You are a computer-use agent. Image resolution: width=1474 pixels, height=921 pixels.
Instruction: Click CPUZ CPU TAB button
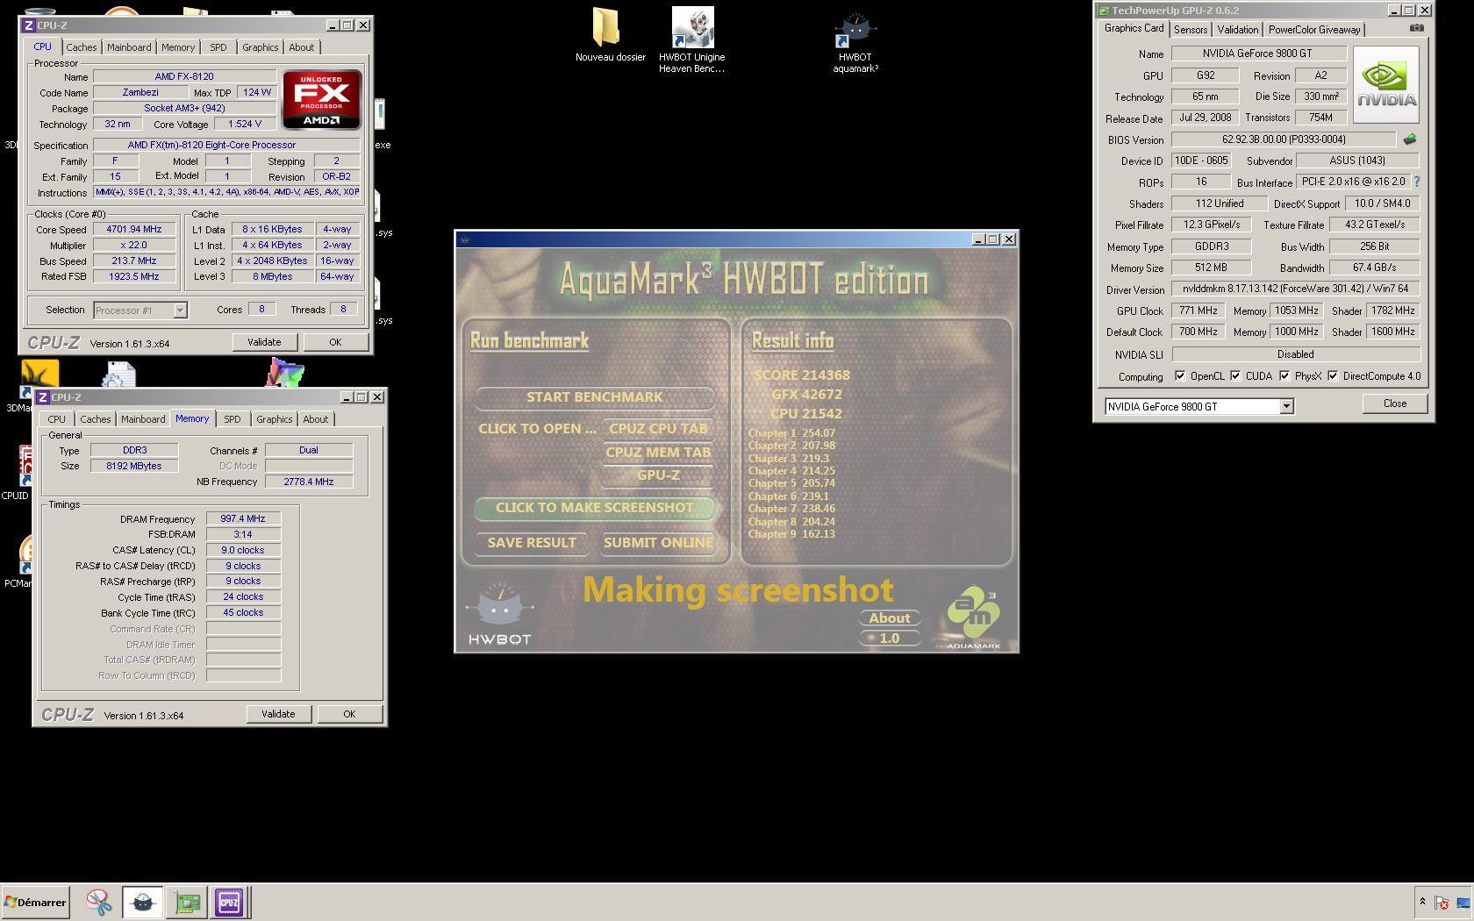pyautogui.click(x=658, y=429)
